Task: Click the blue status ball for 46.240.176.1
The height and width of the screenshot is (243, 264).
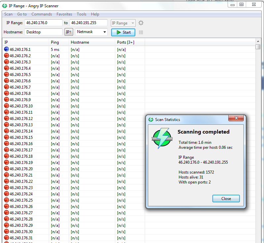Action: 6,49
